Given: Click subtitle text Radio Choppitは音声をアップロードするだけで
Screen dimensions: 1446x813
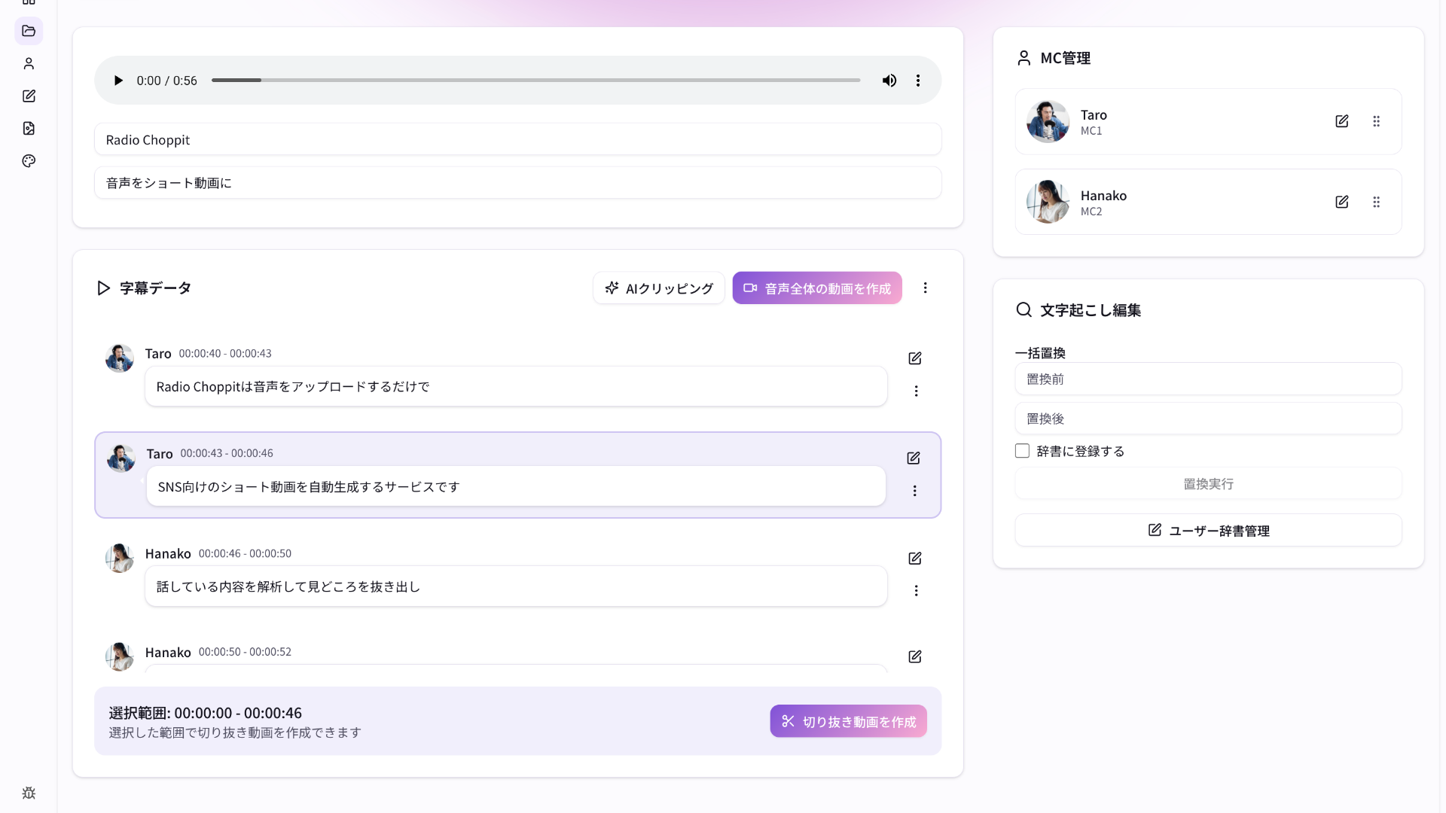Looking at the screenshot, I should point(293,386).
